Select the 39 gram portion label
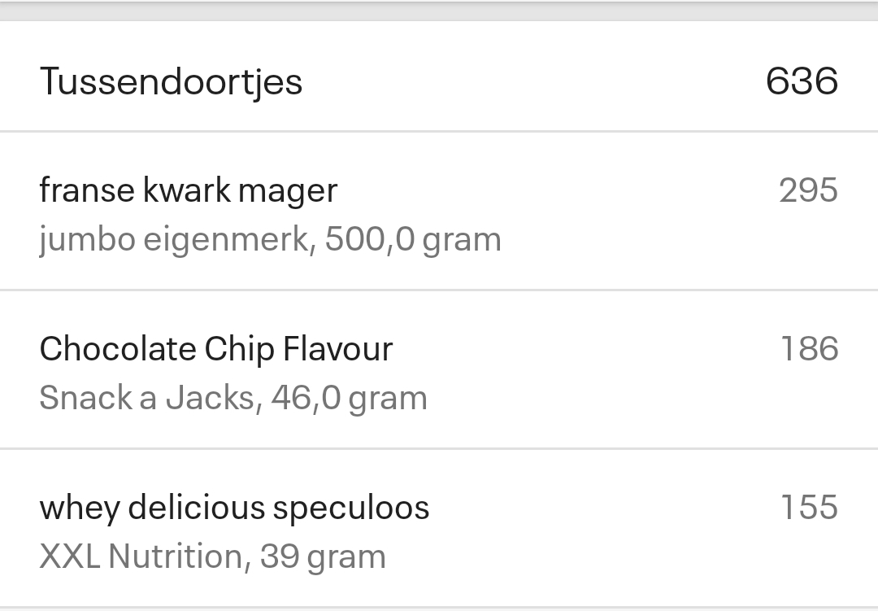This screenshot has height=611, width=878. [320, 556]
